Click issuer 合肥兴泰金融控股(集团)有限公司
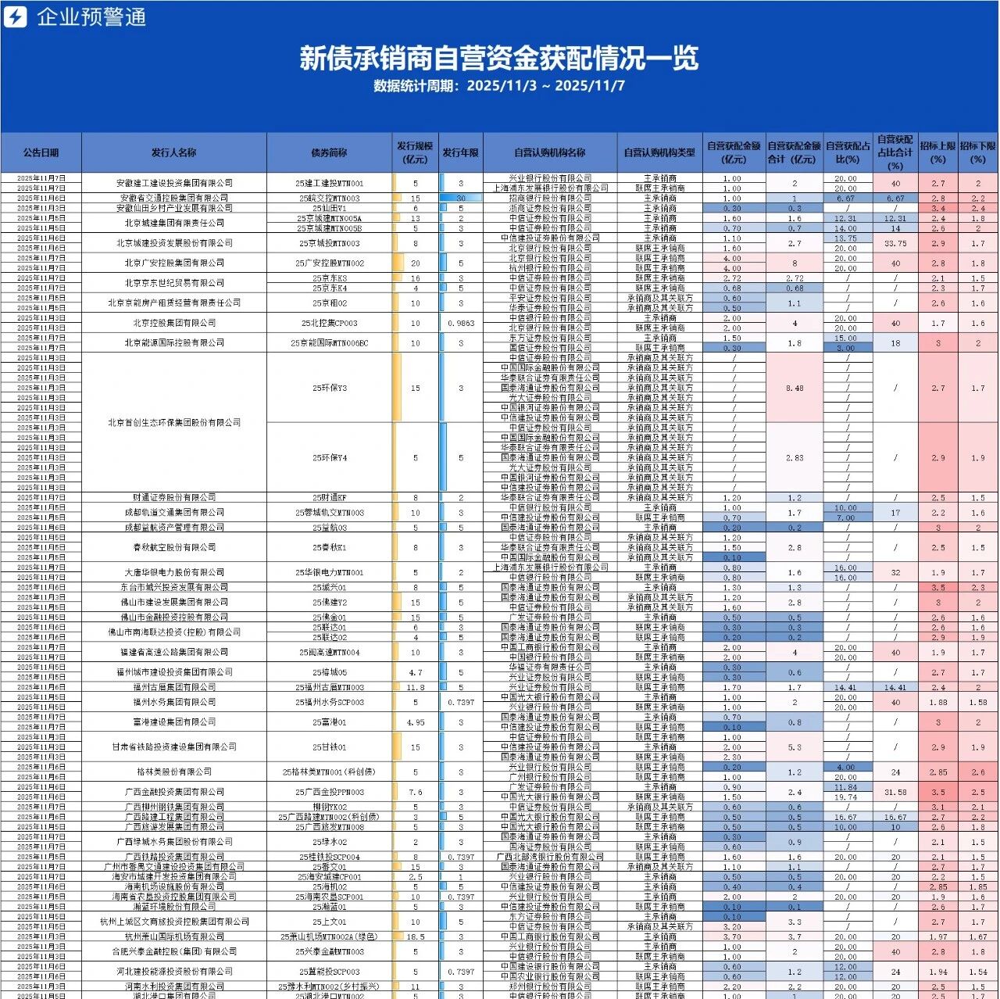 (174, 951)
